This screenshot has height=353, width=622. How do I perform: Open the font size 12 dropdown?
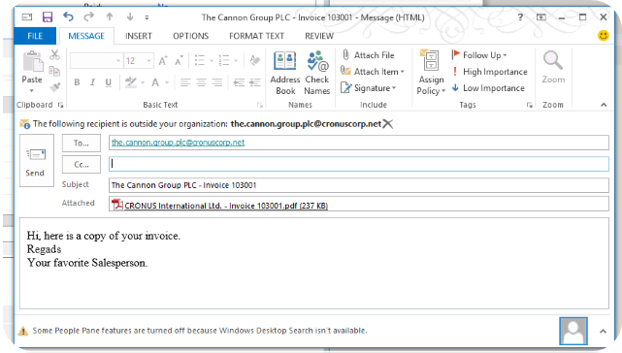pos(149,61)
